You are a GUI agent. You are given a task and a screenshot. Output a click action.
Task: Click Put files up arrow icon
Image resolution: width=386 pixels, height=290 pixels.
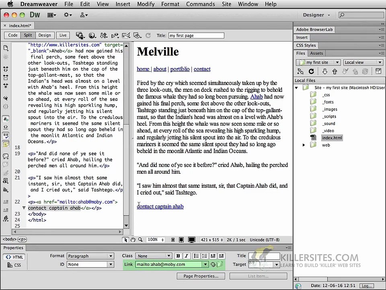point(335,71)
